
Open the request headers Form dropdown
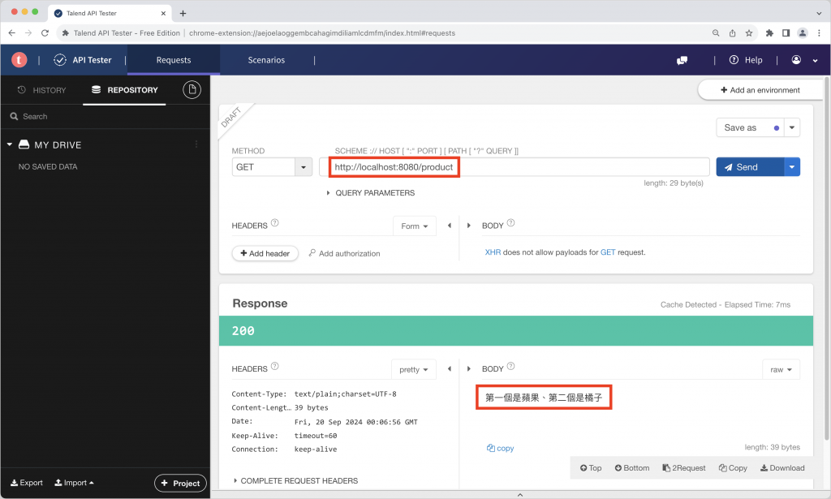415,226
